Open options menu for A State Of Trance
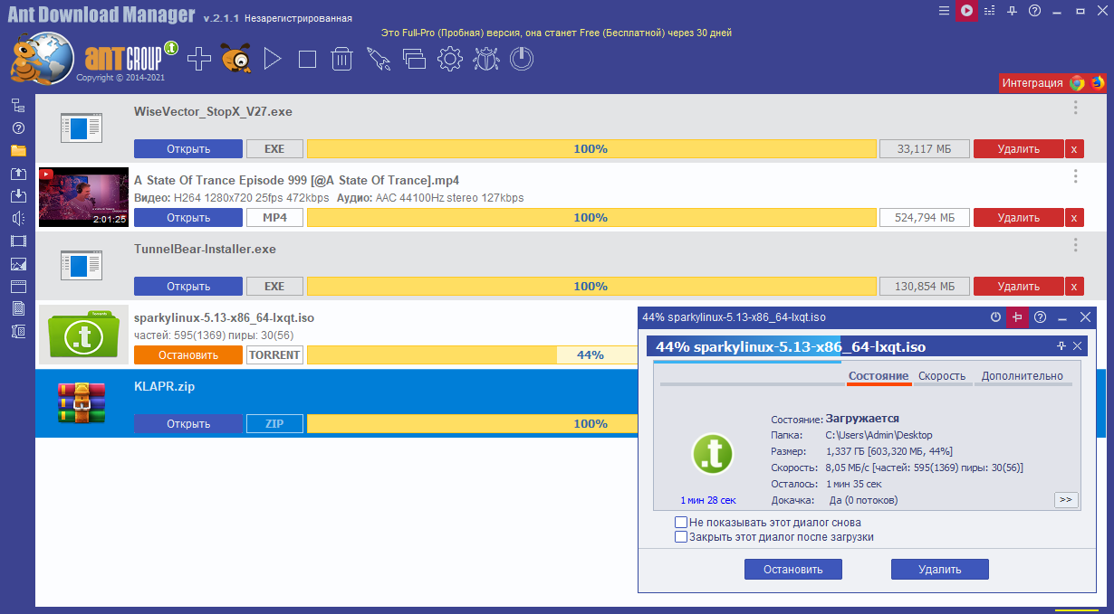This screenshot has height=614, width=1114. coord(1075,176)
